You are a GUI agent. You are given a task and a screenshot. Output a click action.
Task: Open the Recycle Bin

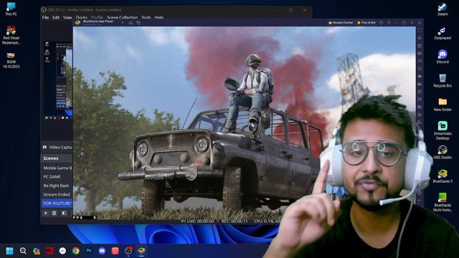click(443, 81)
